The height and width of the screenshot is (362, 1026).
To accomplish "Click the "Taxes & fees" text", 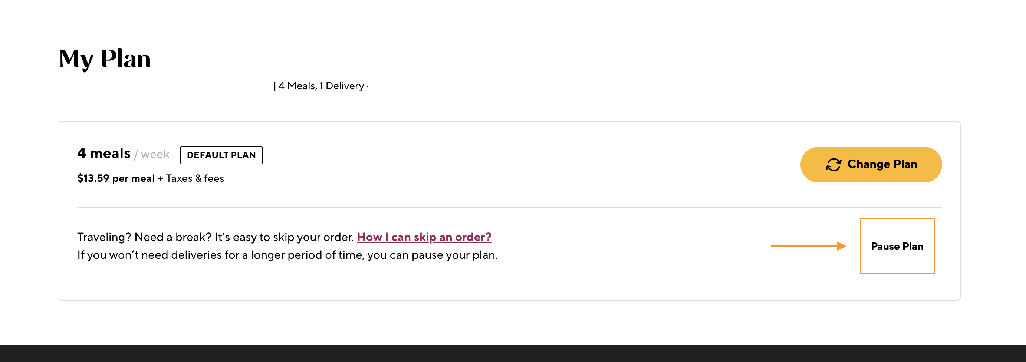I will pos(195,178).
